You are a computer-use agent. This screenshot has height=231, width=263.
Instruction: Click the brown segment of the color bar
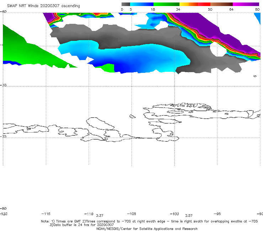click(x=221, y=4)
